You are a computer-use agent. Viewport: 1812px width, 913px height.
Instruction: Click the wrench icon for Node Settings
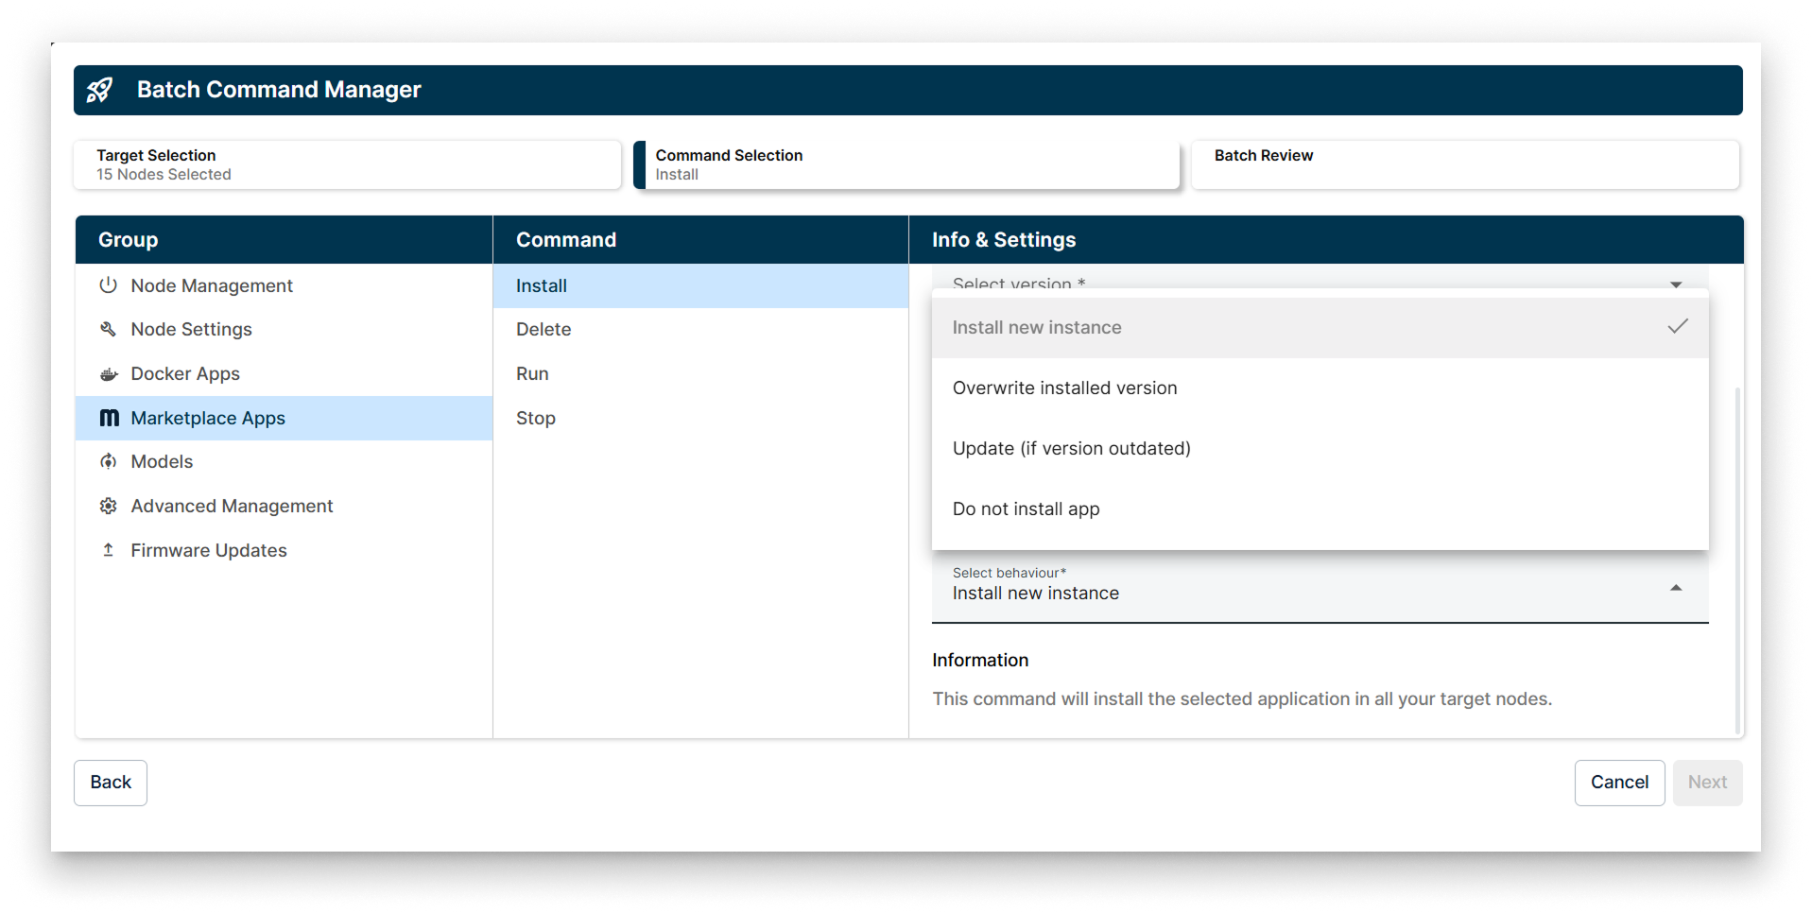click(x=108, y=329)
